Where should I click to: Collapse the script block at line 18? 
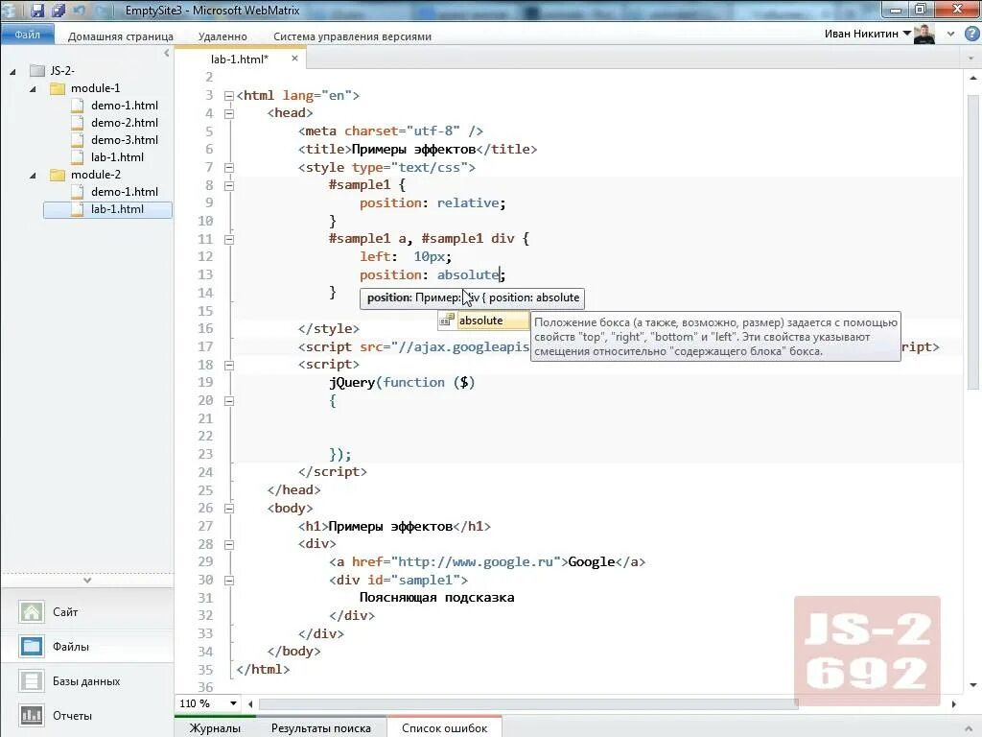[x=228, y=364]
